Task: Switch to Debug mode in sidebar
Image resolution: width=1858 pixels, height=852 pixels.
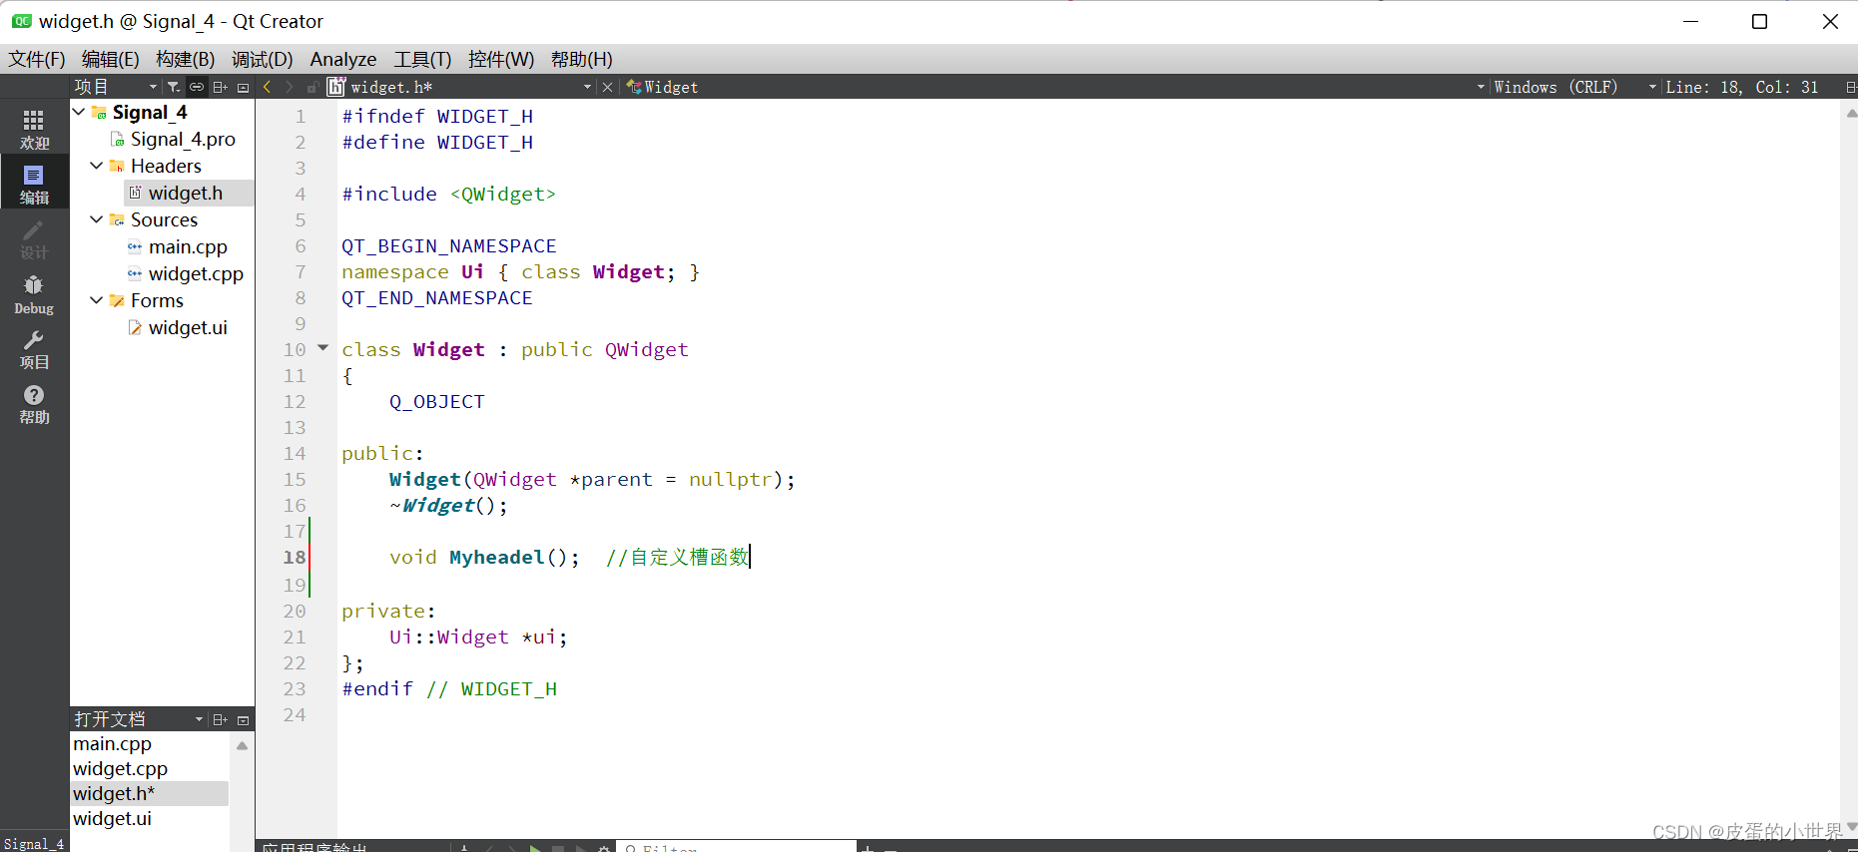Action: (34, 294)
